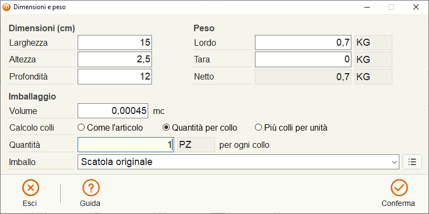Click the Tara weight field
Viewport: 429px width, 214px height.
pos(303,60)
